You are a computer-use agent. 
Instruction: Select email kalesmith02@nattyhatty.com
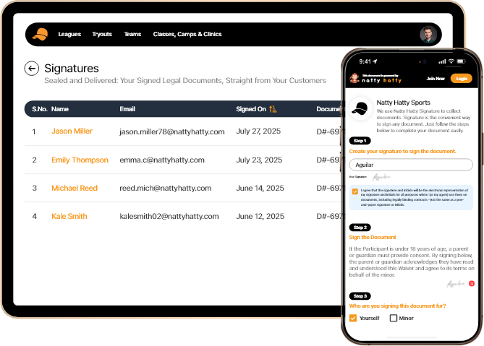(x=169, y=216)
